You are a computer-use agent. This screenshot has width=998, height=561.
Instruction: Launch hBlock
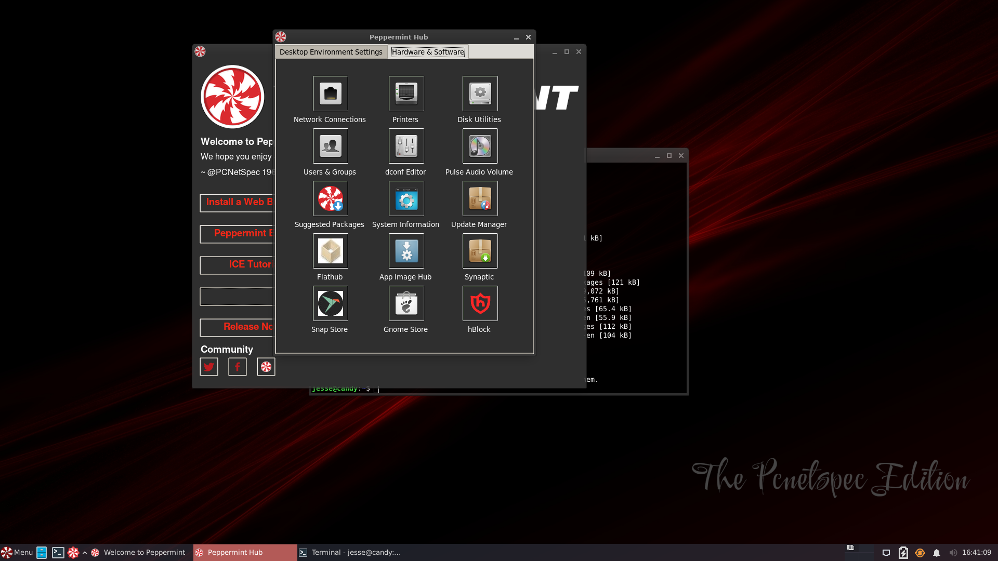click(480, 303)
